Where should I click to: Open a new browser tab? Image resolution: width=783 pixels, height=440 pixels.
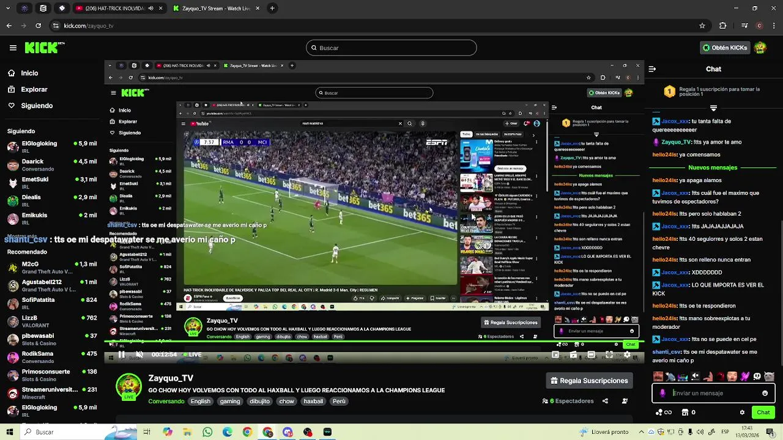click(x=272, y=9)
